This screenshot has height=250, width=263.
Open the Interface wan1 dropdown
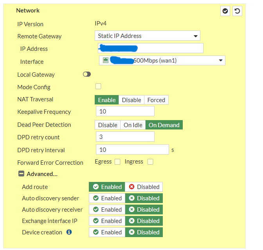pyautogui.click(x=162, y=61)
